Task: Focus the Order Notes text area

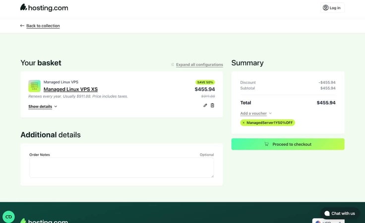Action: (x=122, y=167)
